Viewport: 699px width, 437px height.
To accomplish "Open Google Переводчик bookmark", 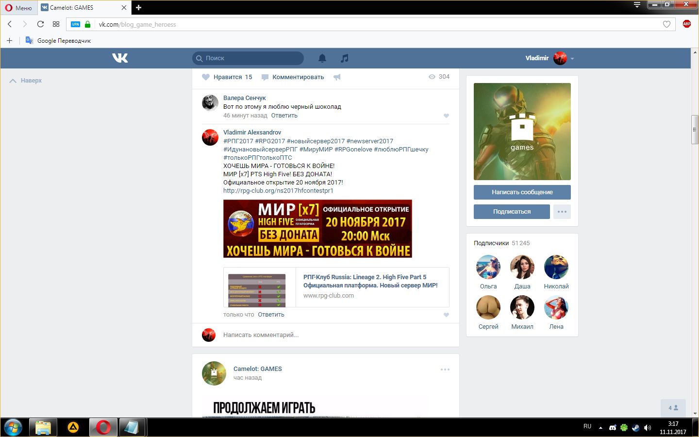I will [x=58, y=41].
